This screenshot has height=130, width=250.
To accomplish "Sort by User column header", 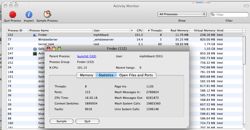I will (x=111, y=30).
